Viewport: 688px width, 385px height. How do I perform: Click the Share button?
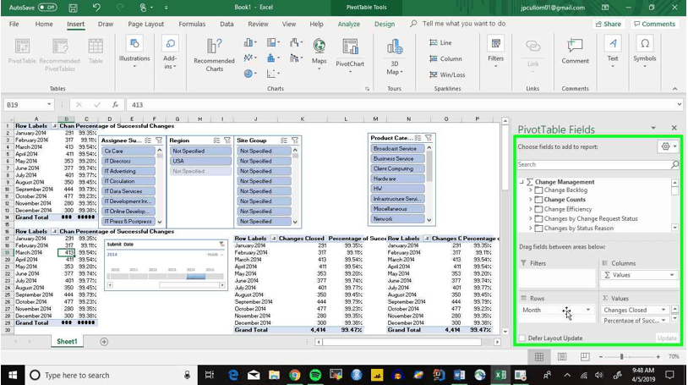tap(609, 25)
